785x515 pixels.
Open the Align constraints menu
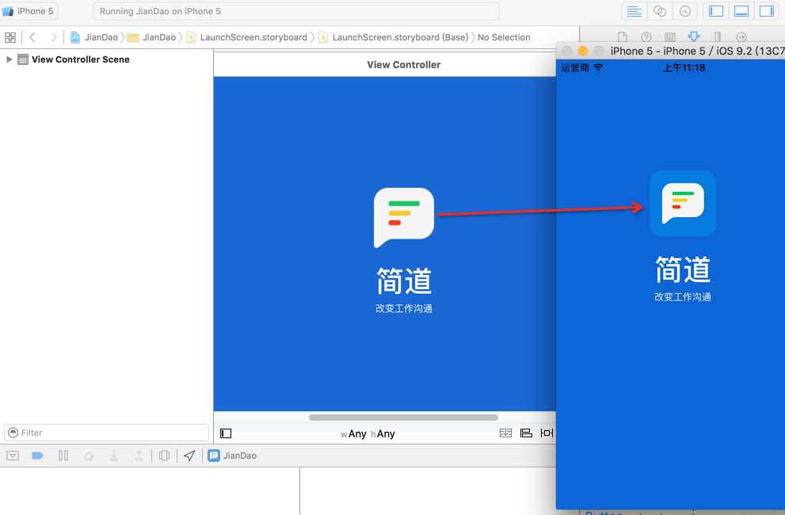pos(526,433)
